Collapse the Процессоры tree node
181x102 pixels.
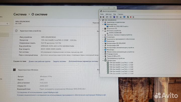tap(103, 60)
